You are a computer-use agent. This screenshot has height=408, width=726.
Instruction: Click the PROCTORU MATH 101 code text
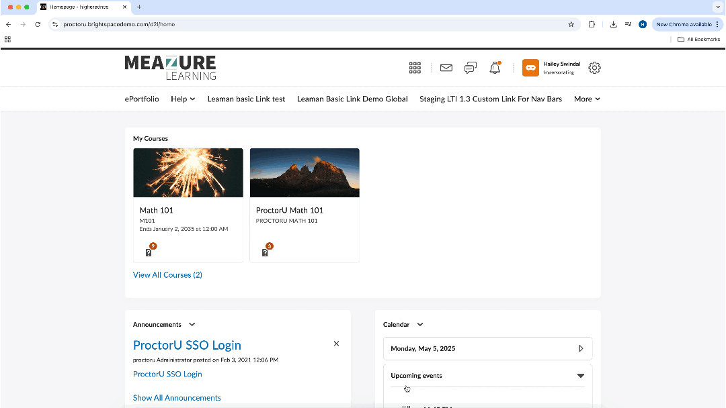click(x=286, y=221)
